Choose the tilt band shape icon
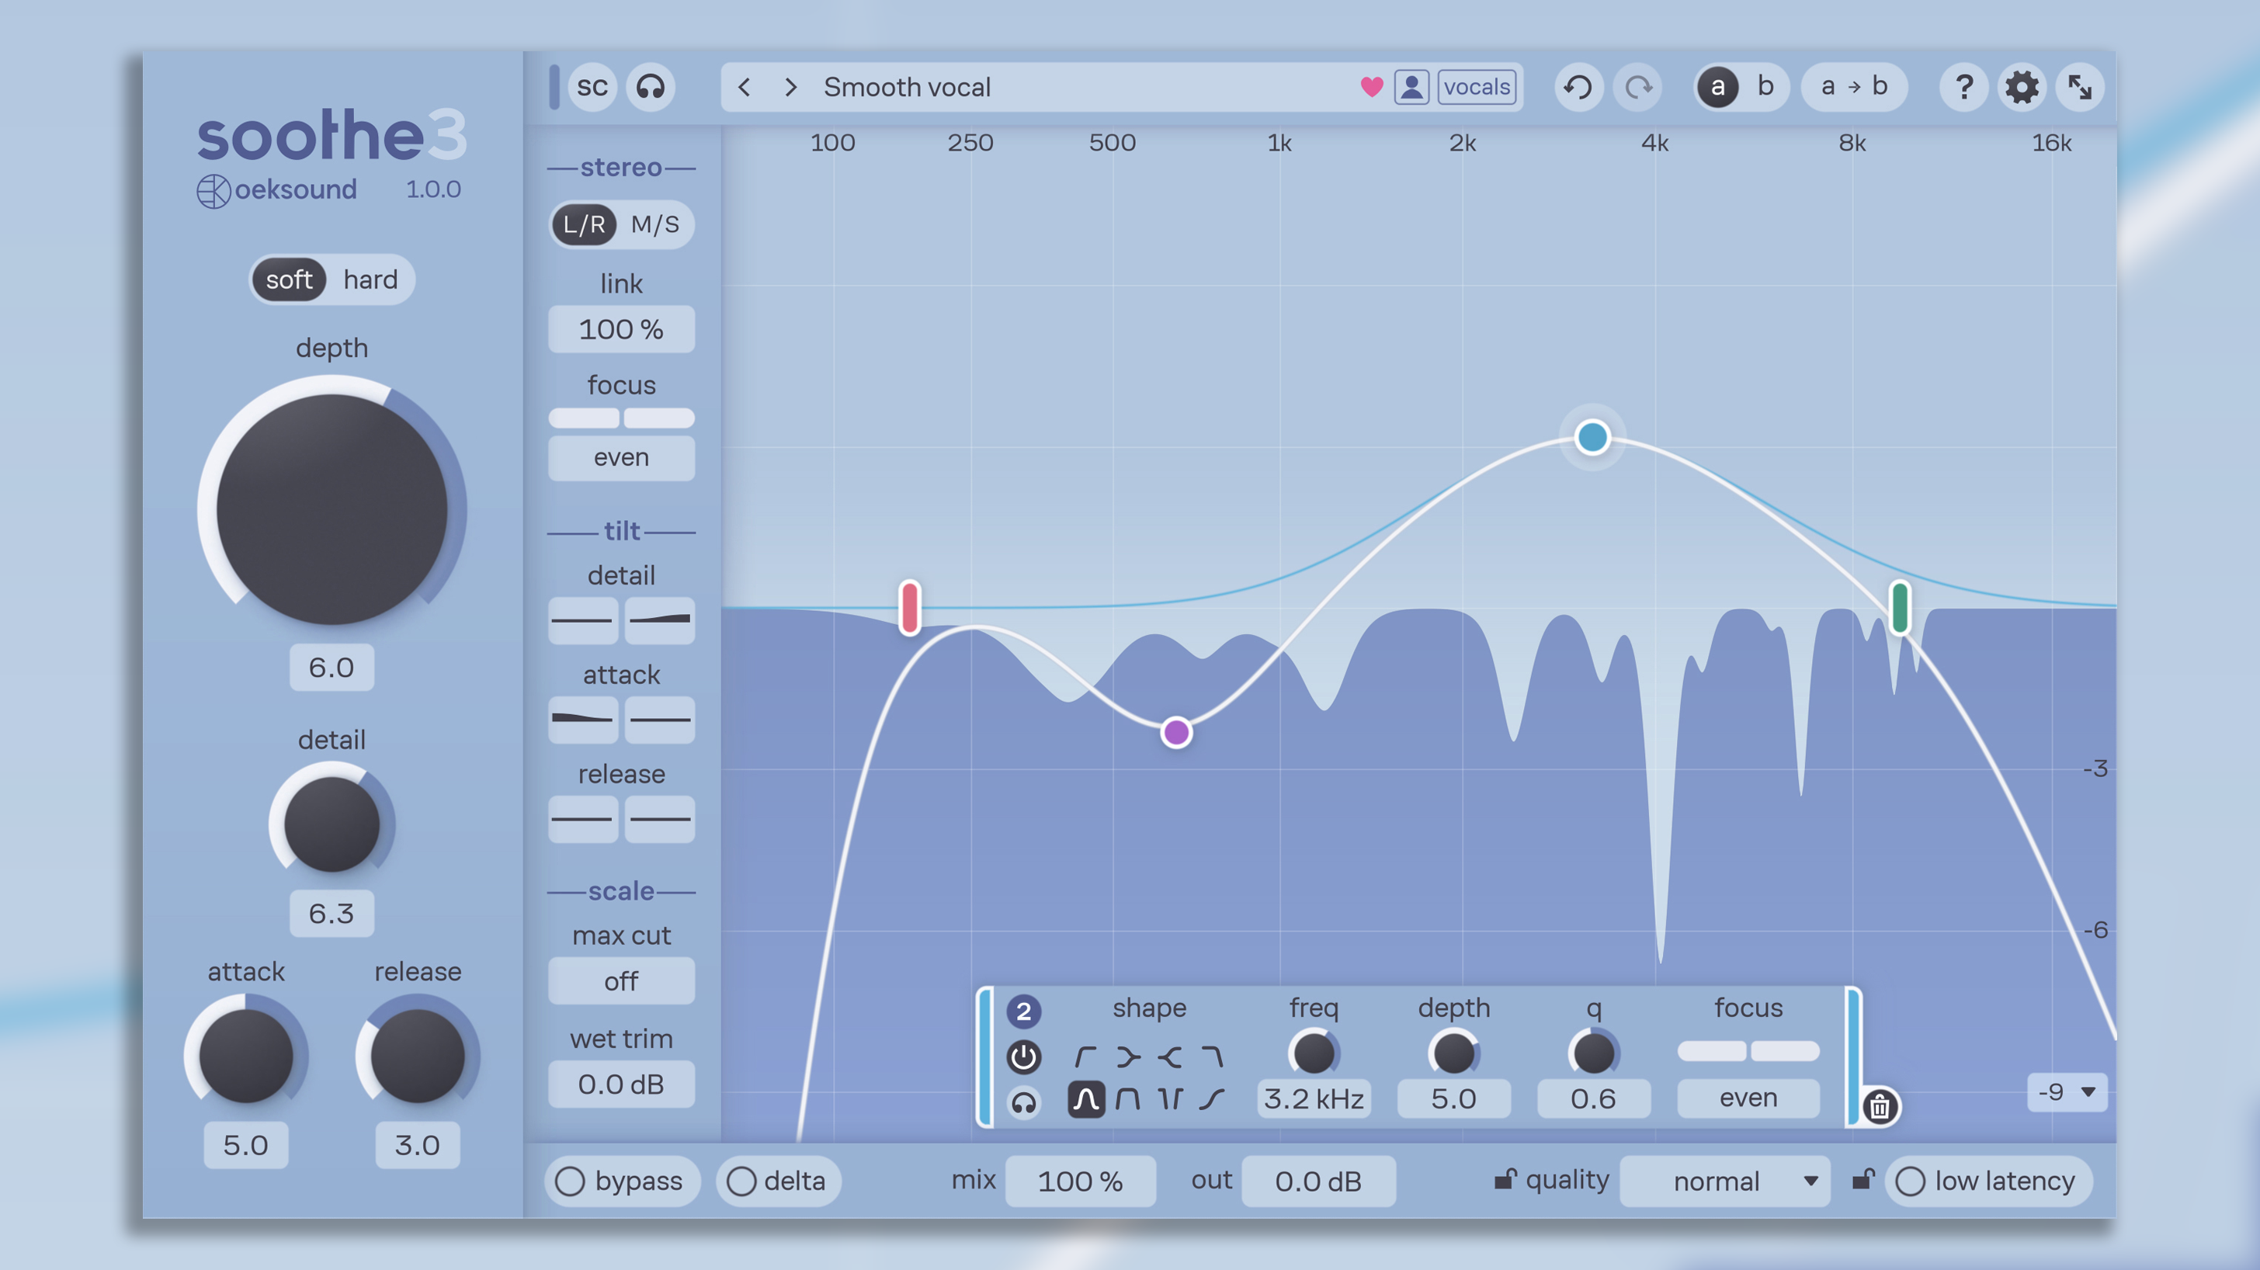Screen dimensions: 2260x1270 point(1212,1099)
